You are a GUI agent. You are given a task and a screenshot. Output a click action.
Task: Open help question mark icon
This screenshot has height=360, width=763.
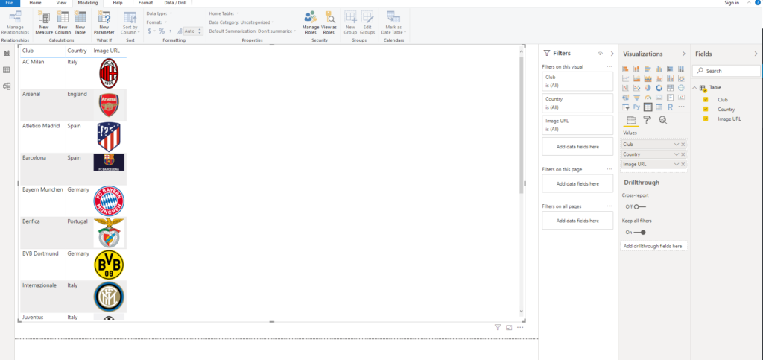pos(757,3)
